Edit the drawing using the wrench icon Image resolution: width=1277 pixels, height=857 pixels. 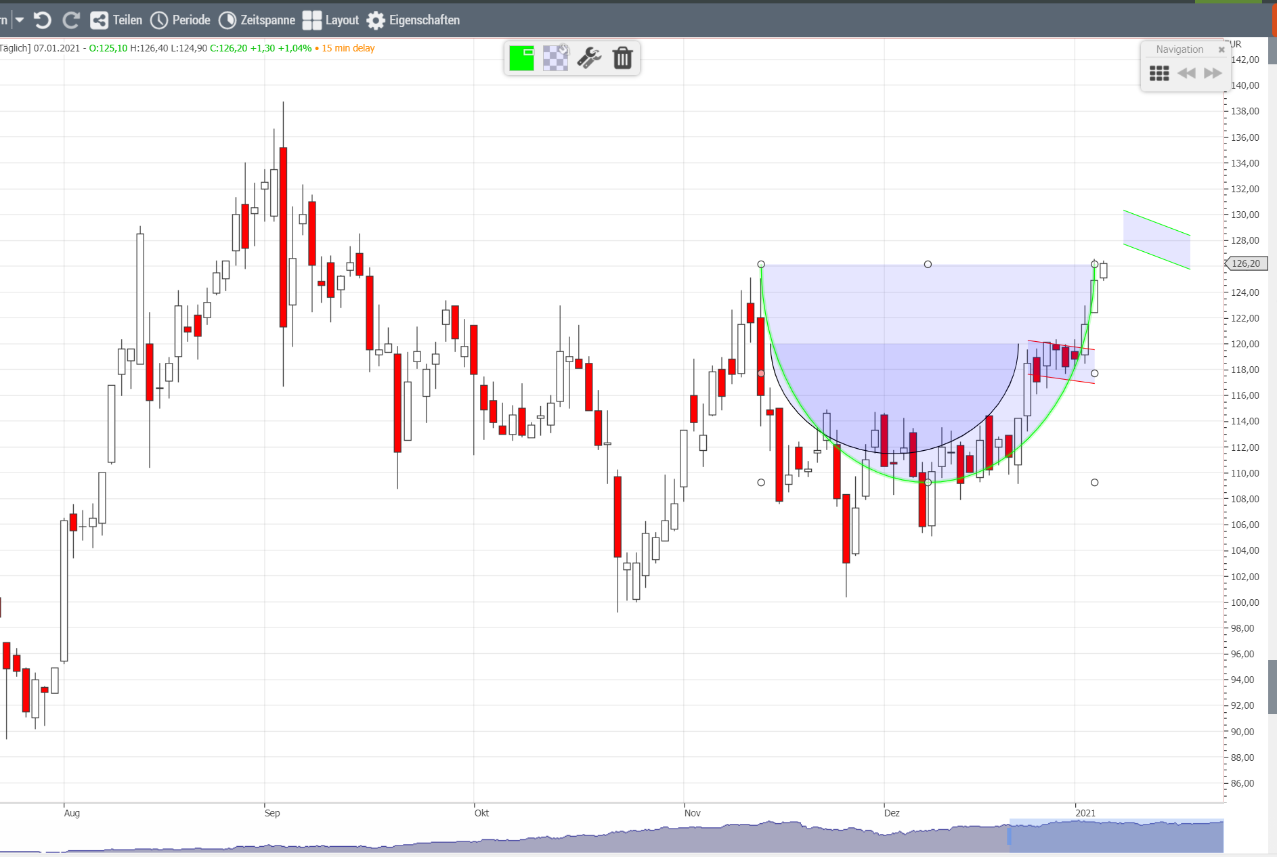click(x=588, y=58)
